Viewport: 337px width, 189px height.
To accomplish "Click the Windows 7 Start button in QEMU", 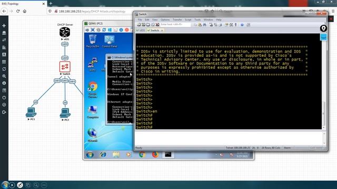I will pyautogui.click(x=90, y=154).
